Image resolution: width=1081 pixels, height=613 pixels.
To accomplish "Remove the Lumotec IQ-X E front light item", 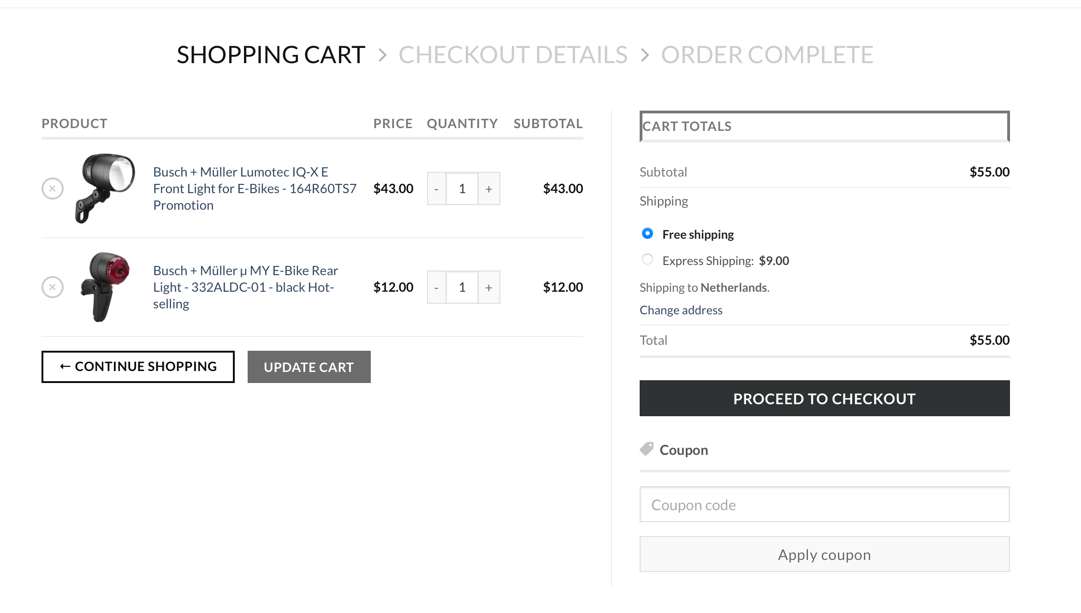I will 53,189.
